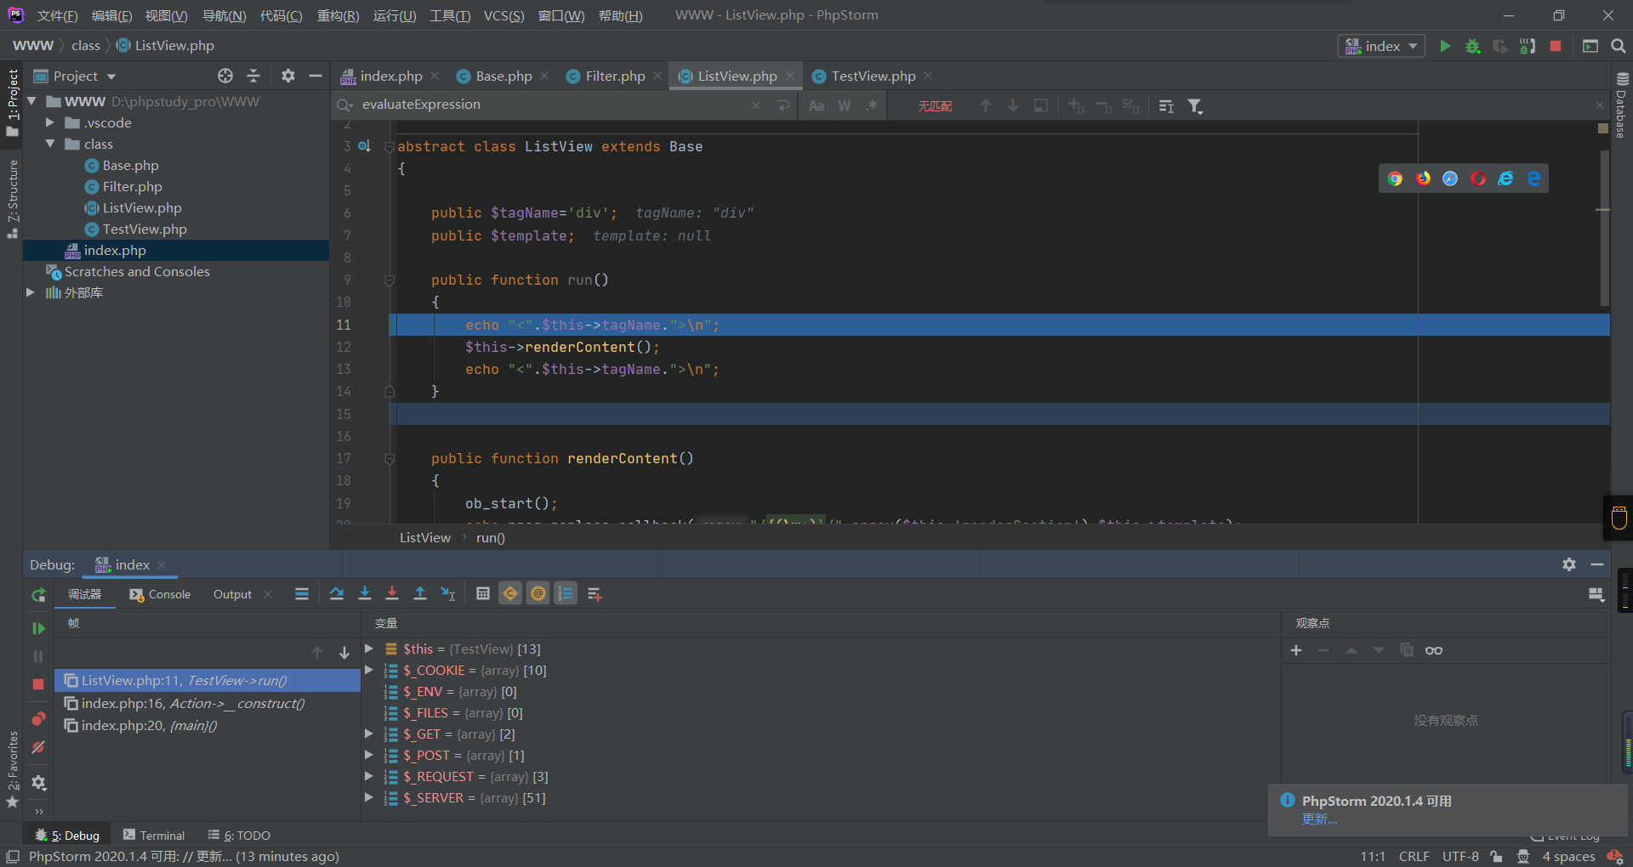The height and width of the screenshot is (867, 1633).
Task: Click 4 spaces indent in status bar
Action: pos(1568,856)
